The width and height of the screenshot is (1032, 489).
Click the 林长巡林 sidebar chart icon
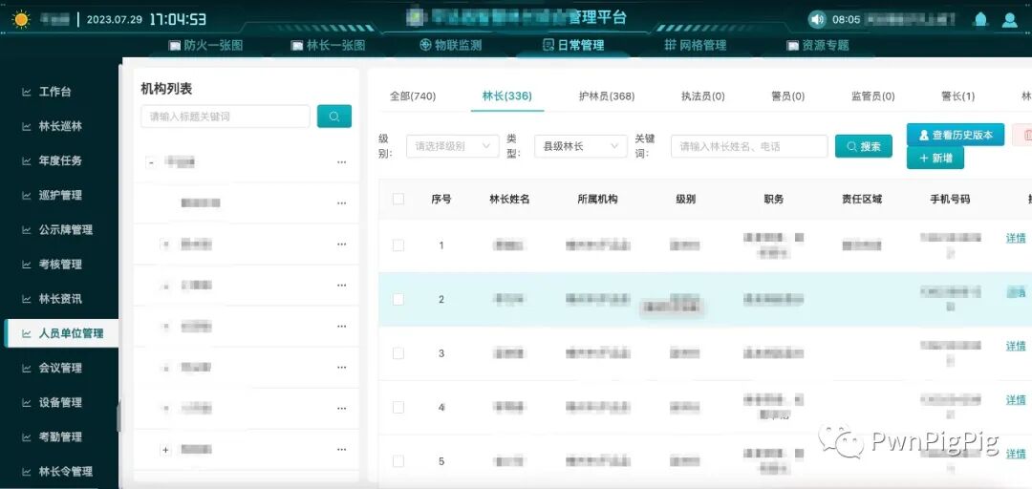(x=27, y=126)
